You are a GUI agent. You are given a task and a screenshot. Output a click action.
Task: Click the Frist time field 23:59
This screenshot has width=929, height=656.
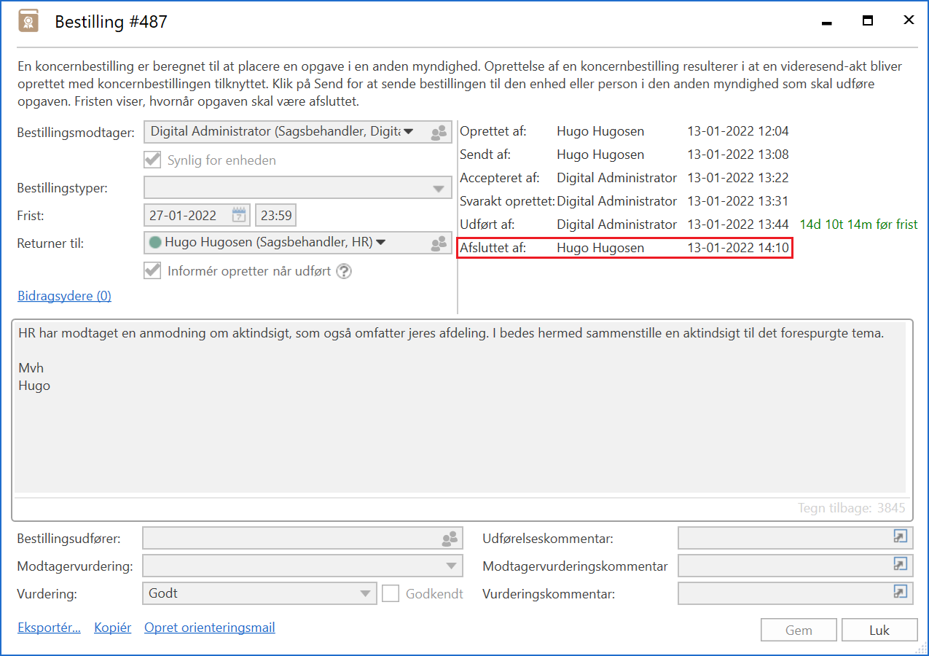[275, 216]
